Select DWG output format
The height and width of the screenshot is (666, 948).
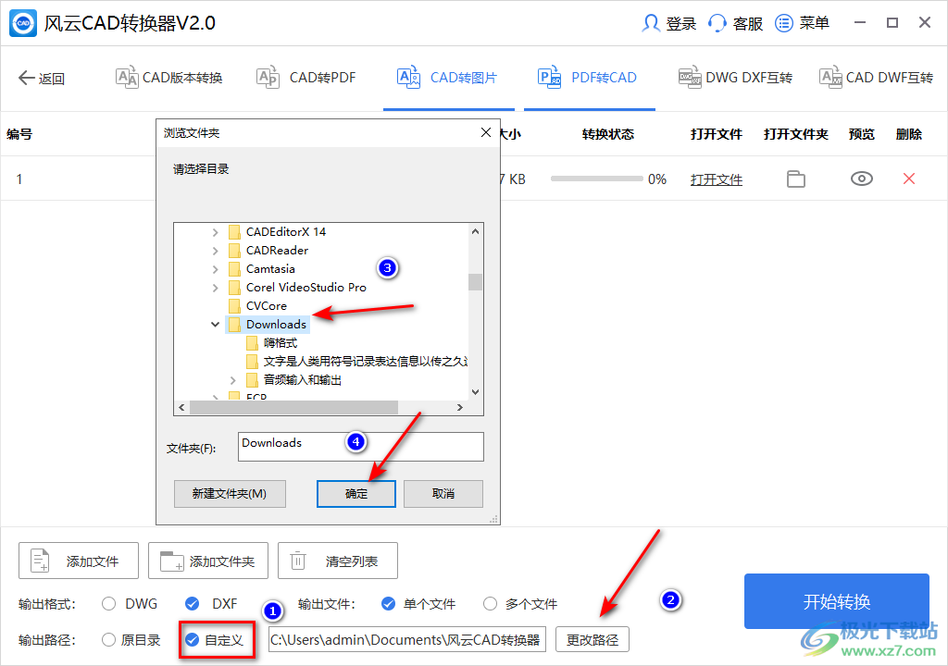[x=109, y=604]
